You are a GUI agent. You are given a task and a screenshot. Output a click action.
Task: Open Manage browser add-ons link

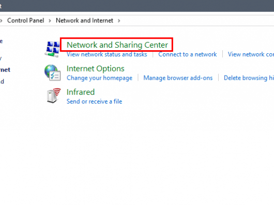(x=178, y=78)
